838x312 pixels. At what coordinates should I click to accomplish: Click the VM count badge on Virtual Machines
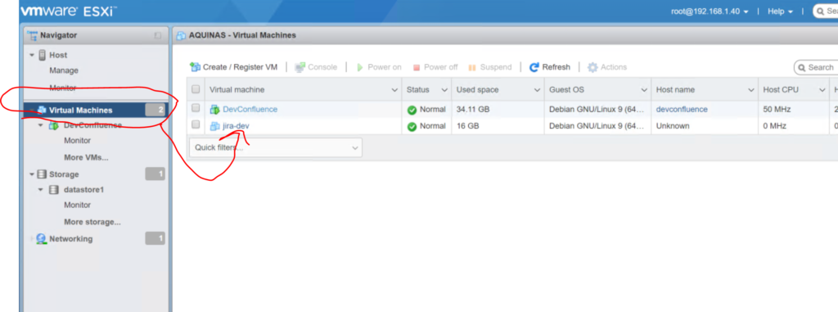coord(155,111)
